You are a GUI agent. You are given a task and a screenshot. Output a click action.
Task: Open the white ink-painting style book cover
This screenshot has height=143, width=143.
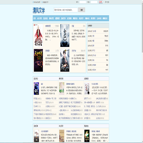point(87,89)
